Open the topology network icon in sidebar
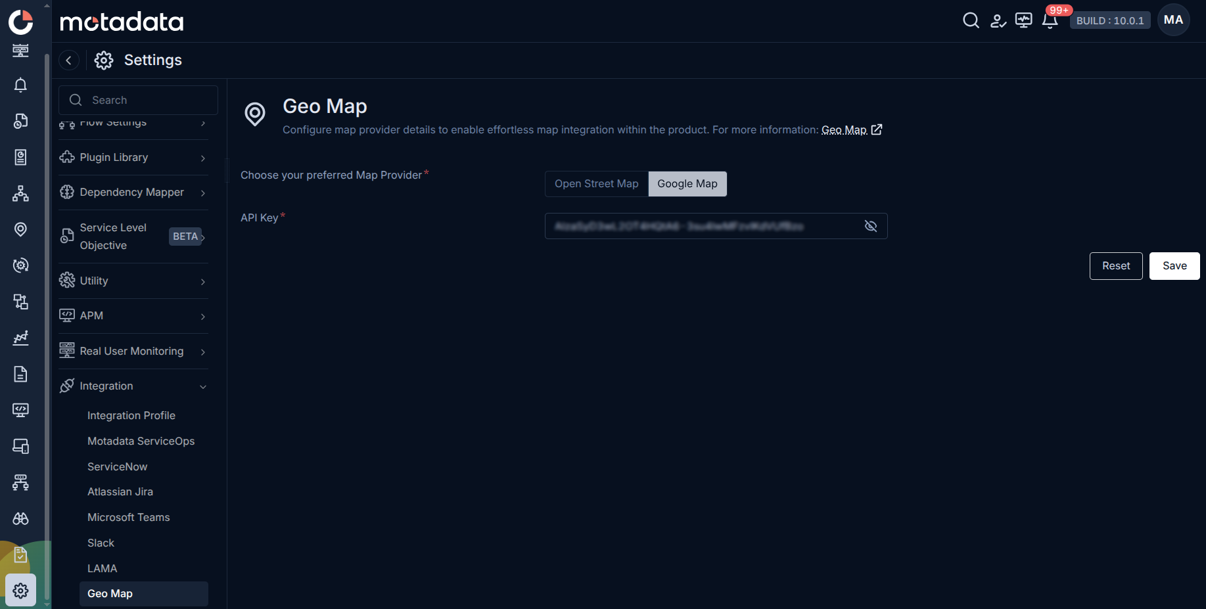 (20, 193)
